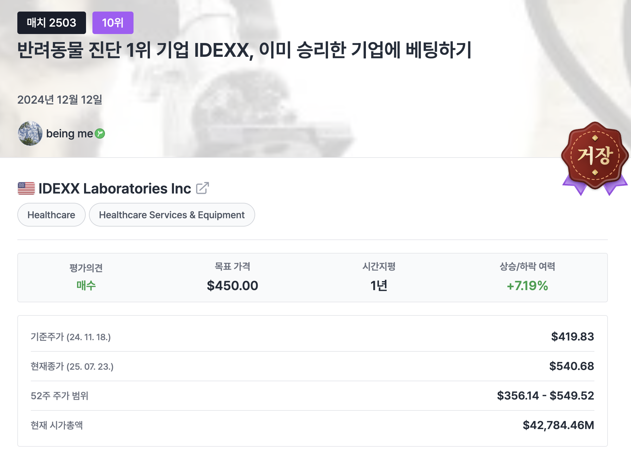
Task: Open the external link icon beside IDEXX Laboratories
Action: tap(202, 188)
